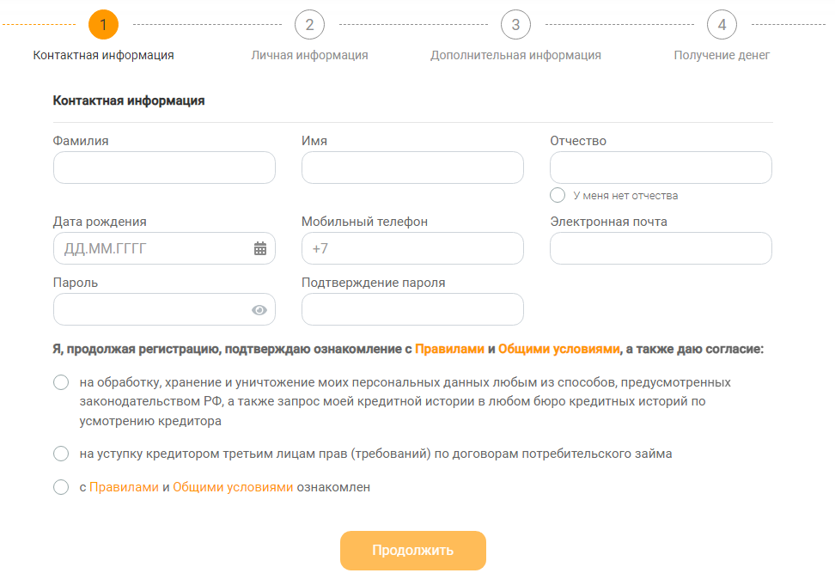Agree to personal data processing consent

coord(61,382)
